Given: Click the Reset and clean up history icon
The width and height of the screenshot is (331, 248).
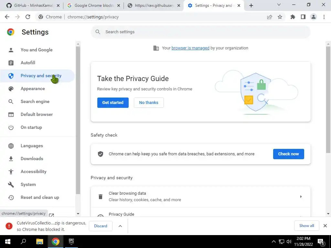Looking at the screenshot, I should 11,197.
